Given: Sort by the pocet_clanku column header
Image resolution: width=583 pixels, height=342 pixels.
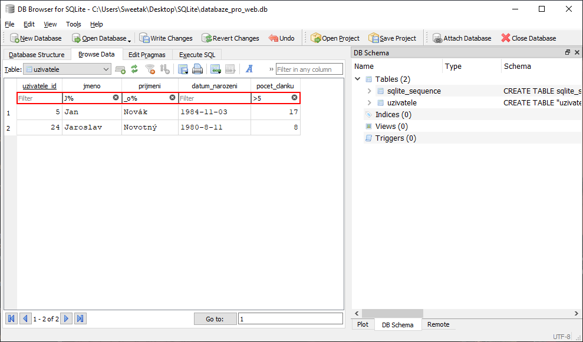Looking at the screenshot, I should (275, 86).
